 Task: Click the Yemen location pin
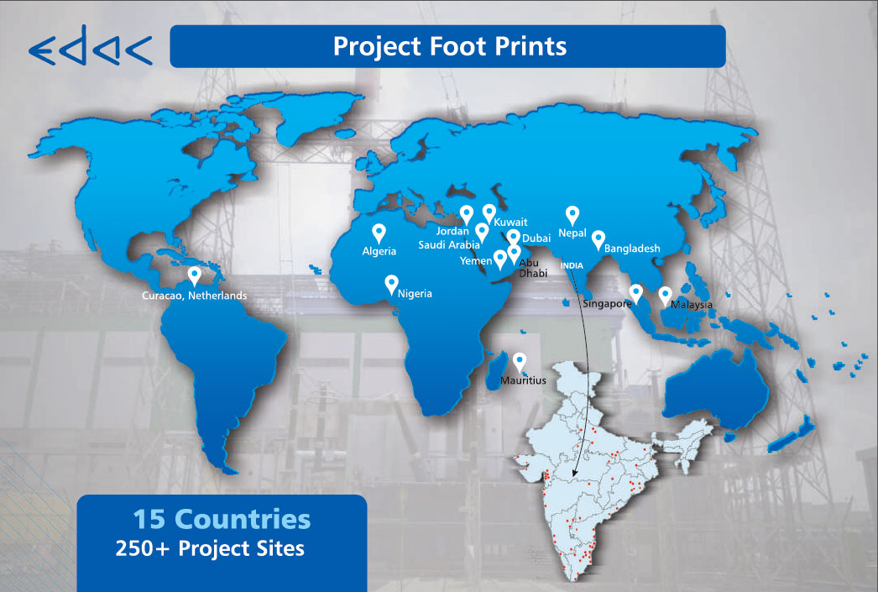pos(500,259)
